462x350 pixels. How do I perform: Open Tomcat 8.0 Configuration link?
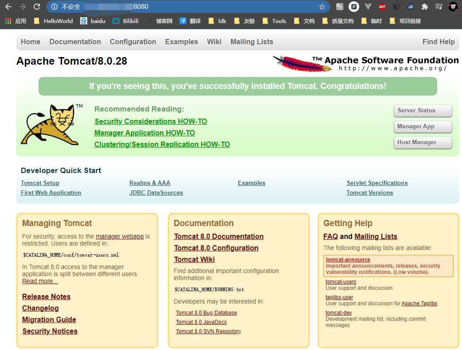216,248
